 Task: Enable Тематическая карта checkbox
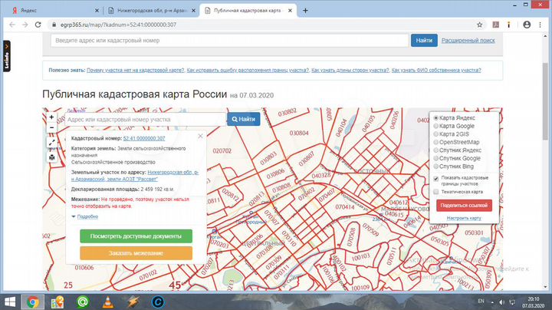click(435, 192)
